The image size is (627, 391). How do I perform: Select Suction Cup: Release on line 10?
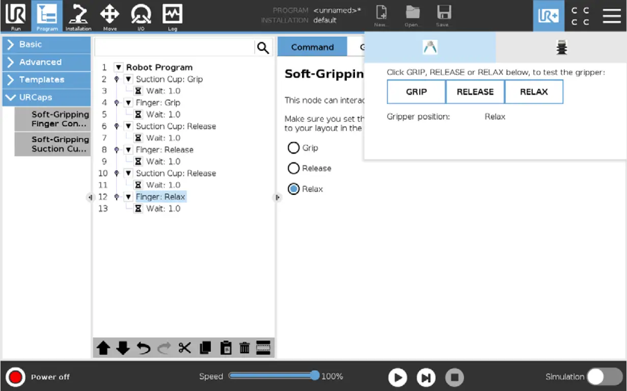point(176,173)
